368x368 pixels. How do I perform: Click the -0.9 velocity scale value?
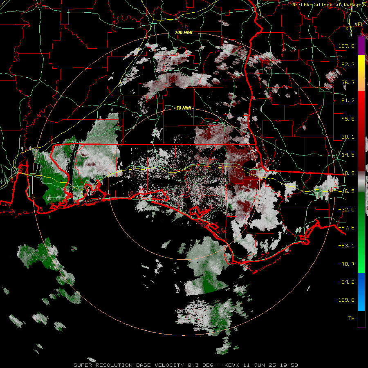(348, 173)
